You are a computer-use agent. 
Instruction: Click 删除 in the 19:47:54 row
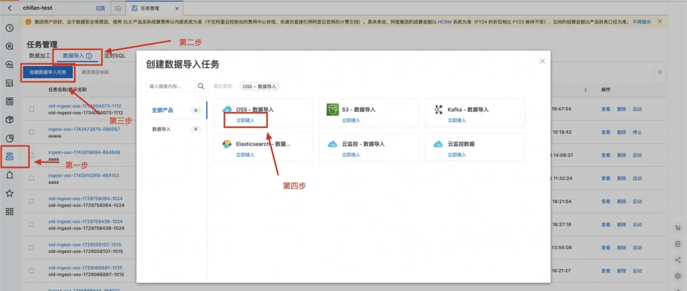click(x=621, y=109)
